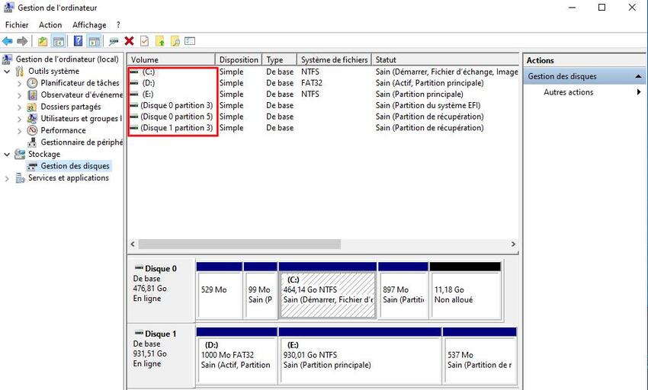The width and height of the screenshot is (648, 390).
Task: Select Gestion de l'ordinateur (local) root node
Action: pyautogui.click(x=67, y=59)
